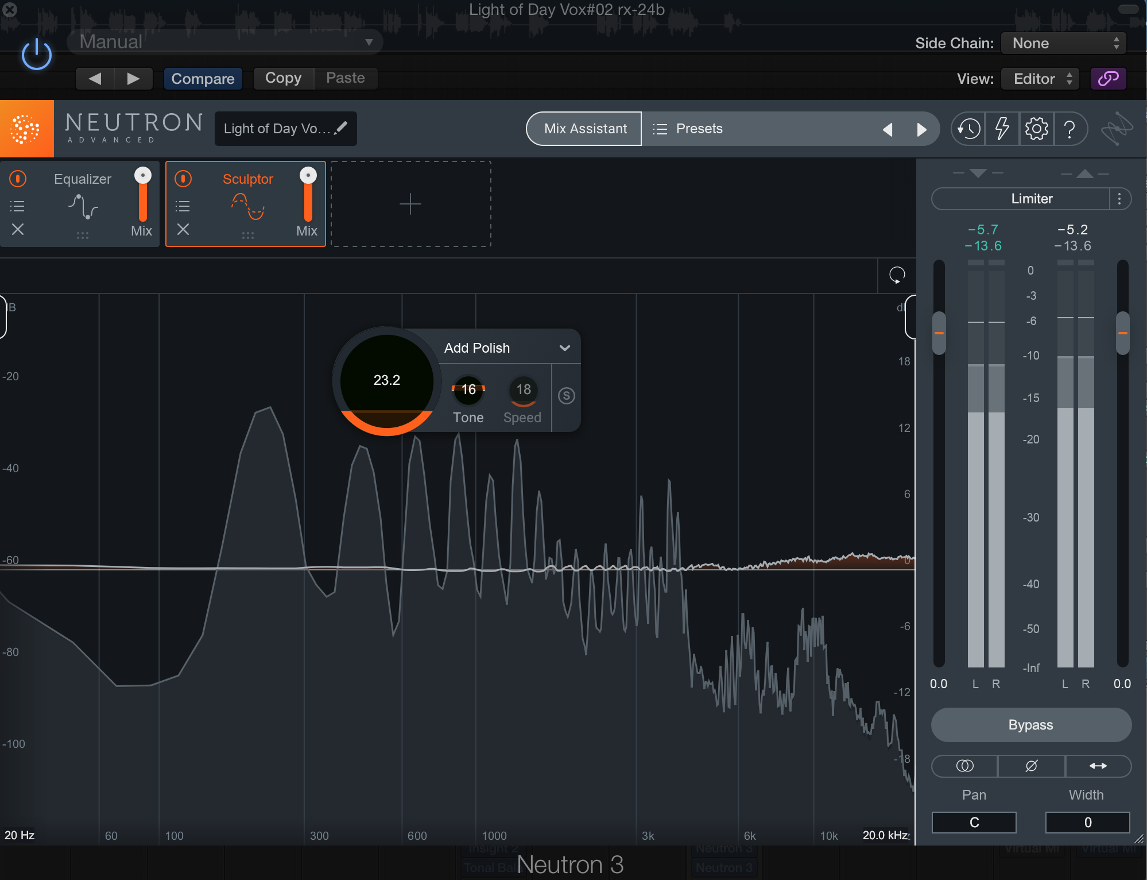Open the View Editor dropdown
1147x880 pixels.
coord(1040,79)
